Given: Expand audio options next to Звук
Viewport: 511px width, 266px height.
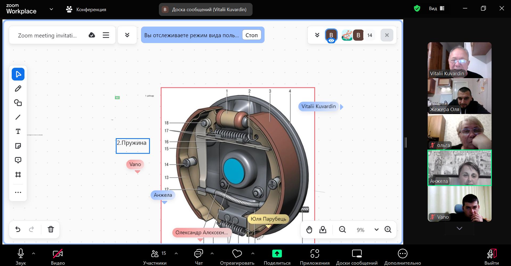Looking at the screenshot, I should [x=34, y=254].
